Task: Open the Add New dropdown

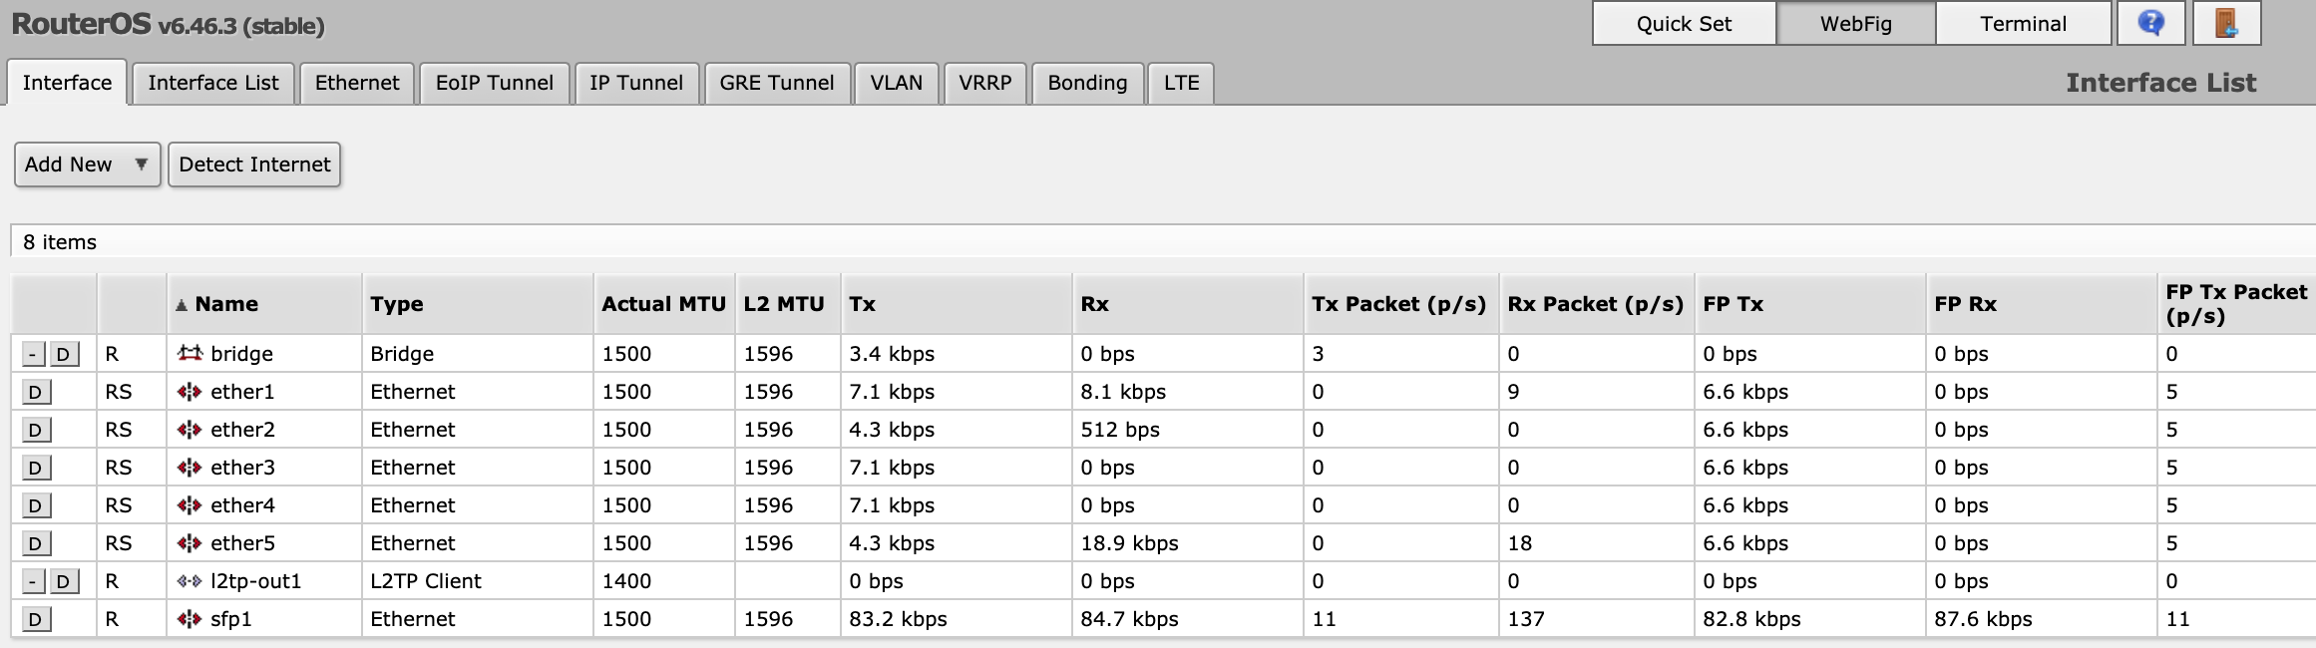Action: point(87,164)
